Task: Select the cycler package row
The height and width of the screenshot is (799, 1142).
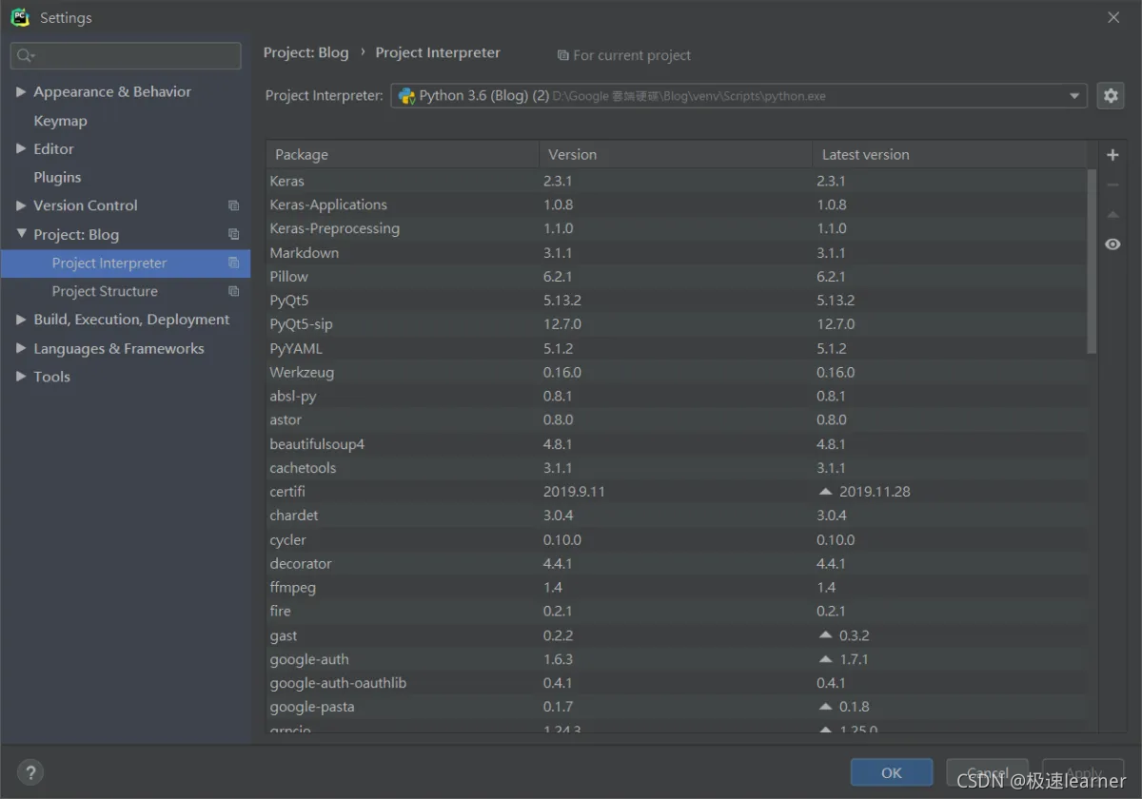Action: pyautogui.click(x=677, y=539)
